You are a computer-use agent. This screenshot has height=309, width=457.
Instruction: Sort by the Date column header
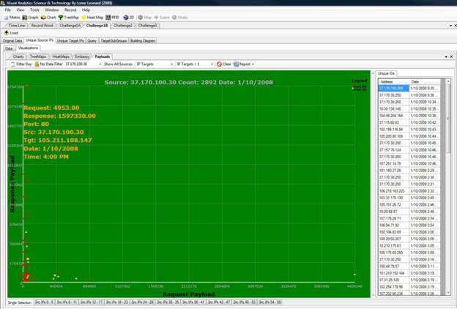pos(425,82)
